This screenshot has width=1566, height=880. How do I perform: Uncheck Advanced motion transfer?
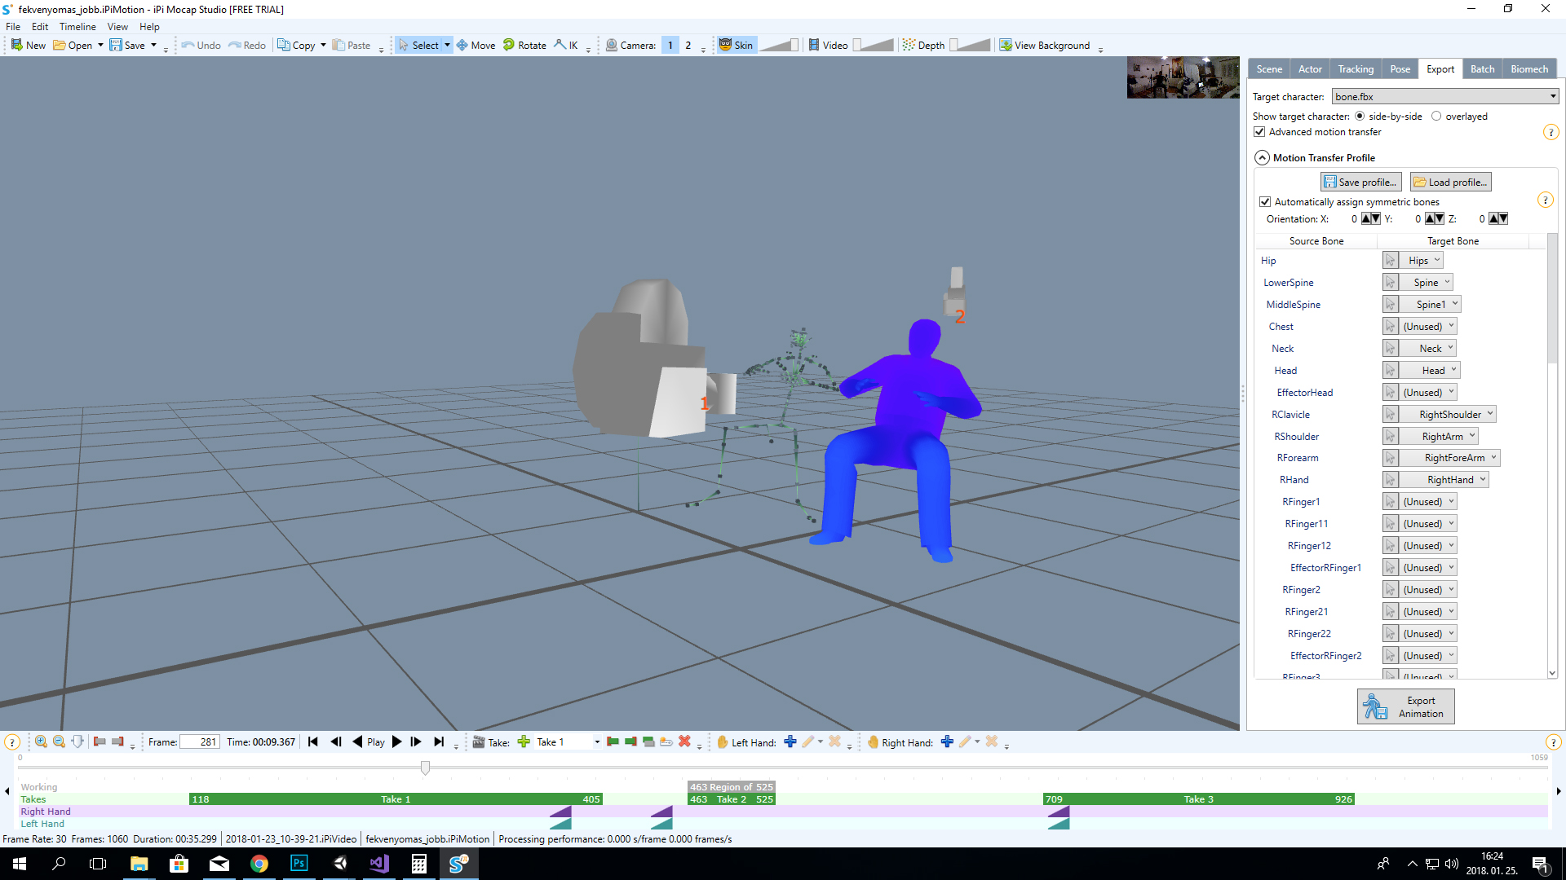coord(1260,132)
